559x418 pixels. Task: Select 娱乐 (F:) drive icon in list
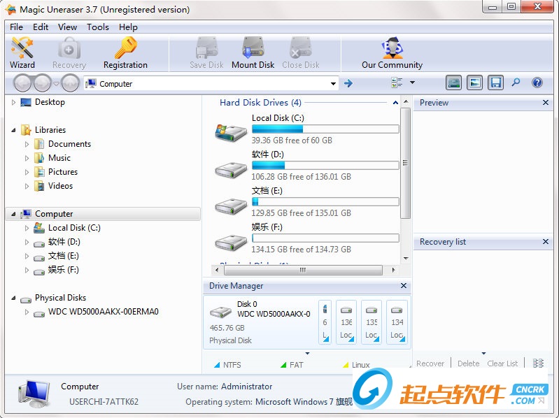(231, 243)
